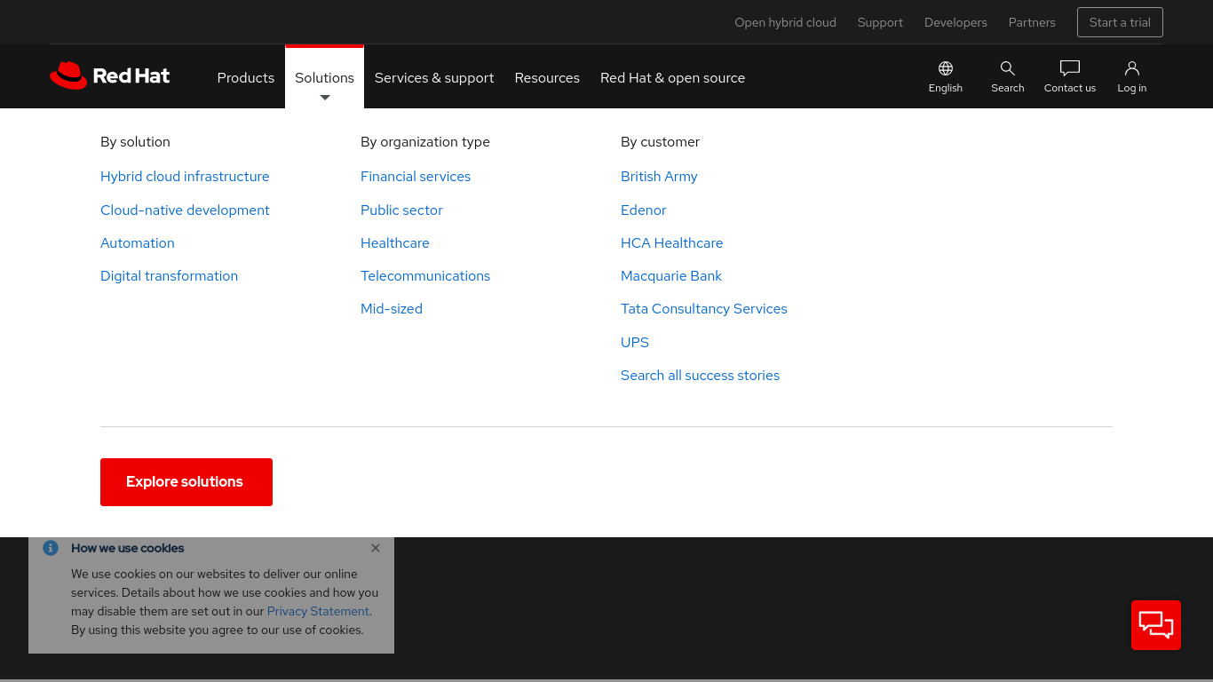Click the cookie notice info icon
1213x682 pixels.
tap(51, 548)
